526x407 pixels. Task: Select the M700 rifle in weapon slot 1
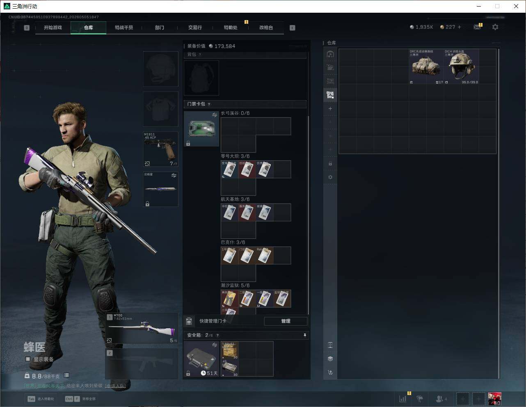(142, 328)
